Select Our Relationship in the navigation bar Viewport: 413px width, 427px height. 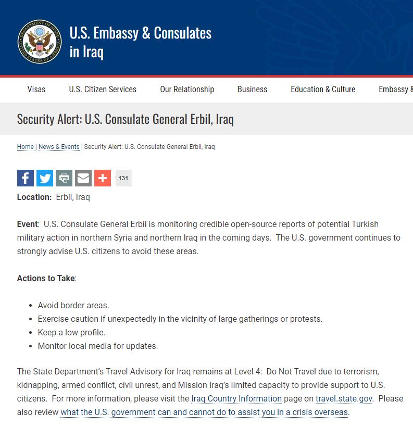[x=187, y=89]
